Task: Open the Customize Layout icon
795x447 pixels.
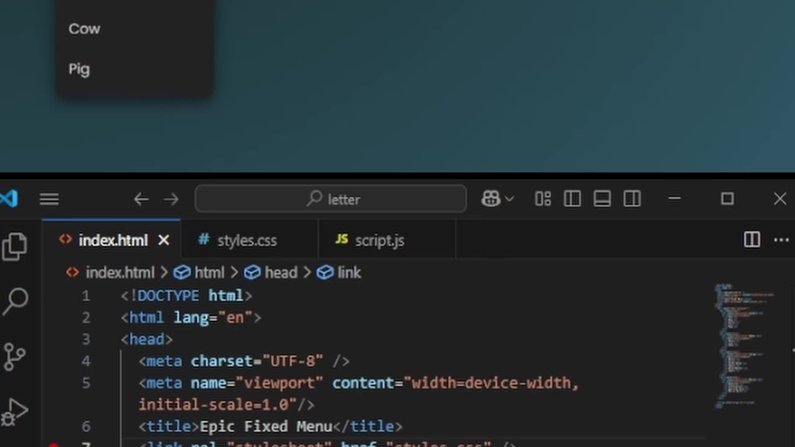Action: (543, 199)
